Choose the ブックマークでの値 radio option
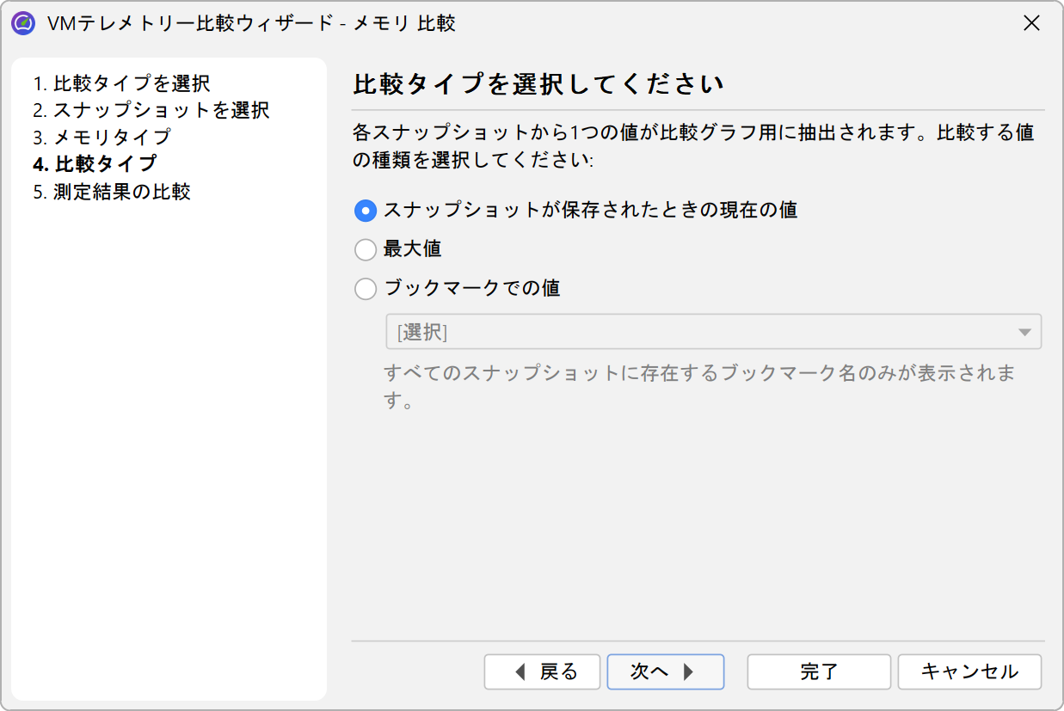 click(x=366, y=289)
